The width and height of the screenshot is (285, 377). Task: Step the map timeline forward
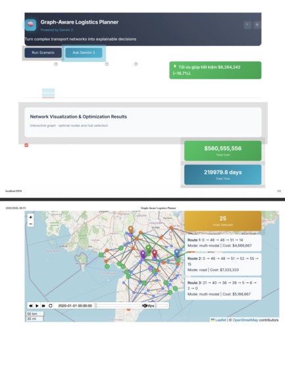tap(43, 305)
